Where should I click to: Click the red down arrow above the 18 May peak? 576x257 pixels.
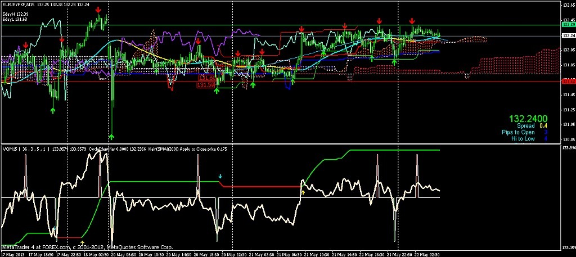[x=98, y=10]
